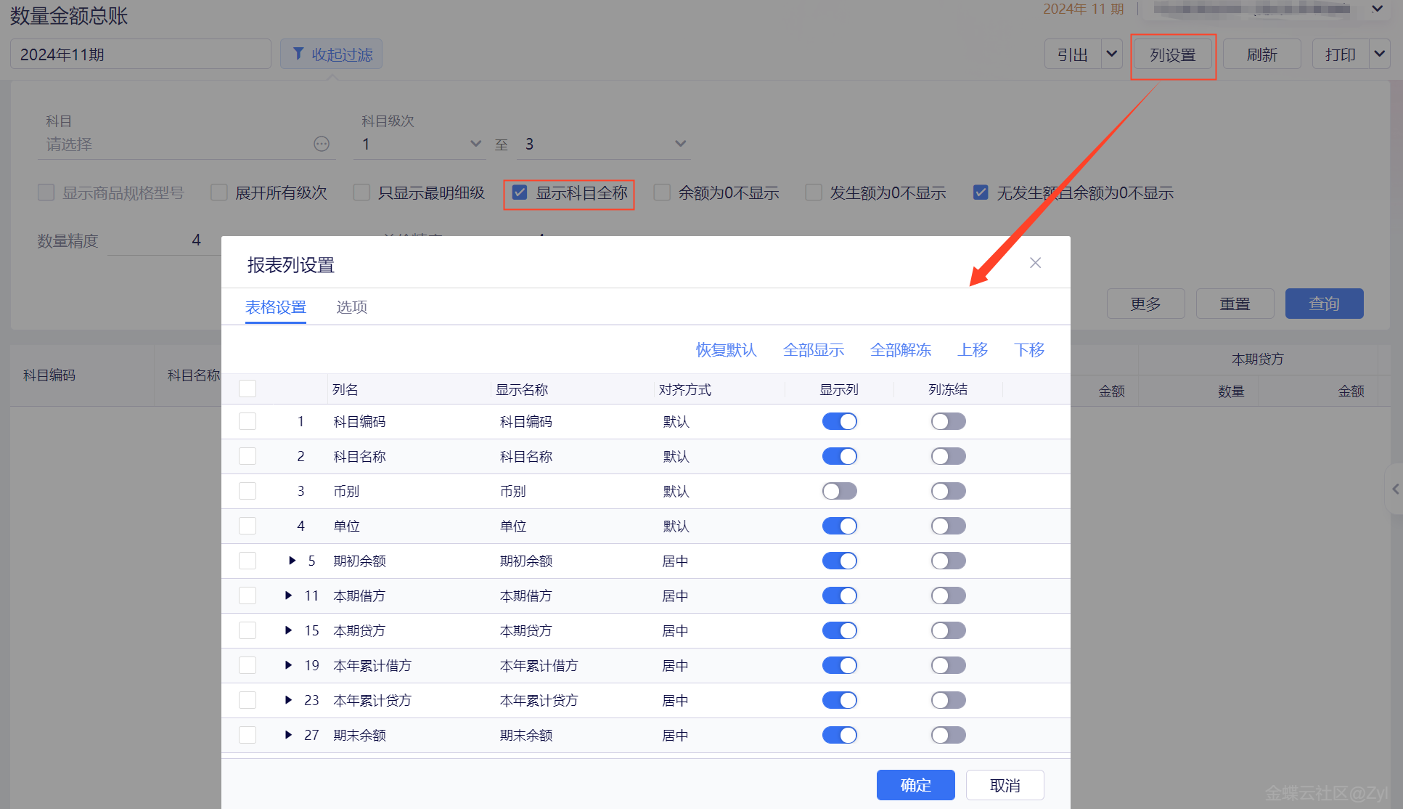This screenshot has height=809, width=1403.
Task: Confirm with the 确定 button
Action: click(x=916, y=785)
